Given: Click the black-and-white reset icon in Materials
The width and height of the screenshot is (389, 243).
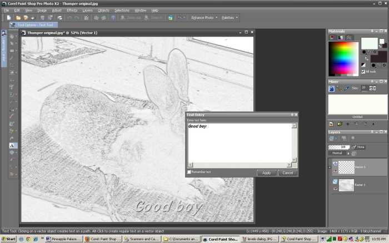Looking at the screenshot, I should [x=363, y=65].
